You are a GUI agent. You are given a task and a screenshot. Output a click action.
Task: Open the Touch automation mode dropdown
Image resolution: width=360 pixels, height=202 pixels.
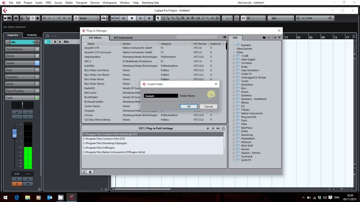click(89, 18)
